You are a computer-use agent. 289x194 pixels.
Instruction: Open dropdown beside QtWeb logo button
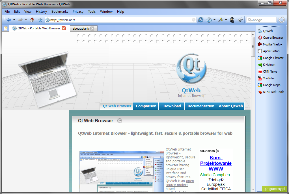pyautogui.click(x=214, y=20)
